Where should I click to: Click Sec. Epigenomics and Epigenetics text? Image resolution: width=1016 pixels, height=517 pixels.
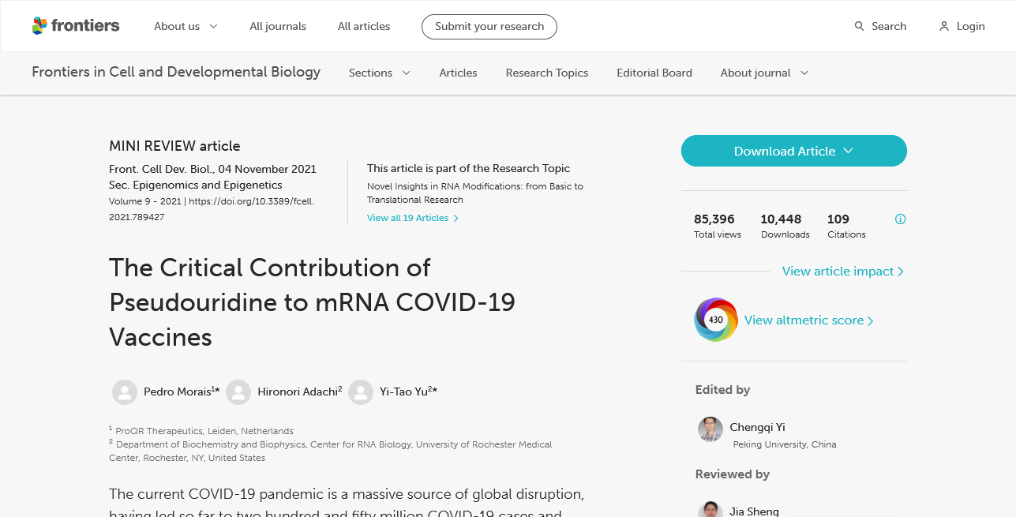[196, 185]
